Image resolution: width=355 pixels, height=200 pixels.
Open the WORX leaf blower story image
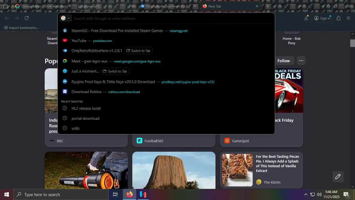[x=86, y=170]
